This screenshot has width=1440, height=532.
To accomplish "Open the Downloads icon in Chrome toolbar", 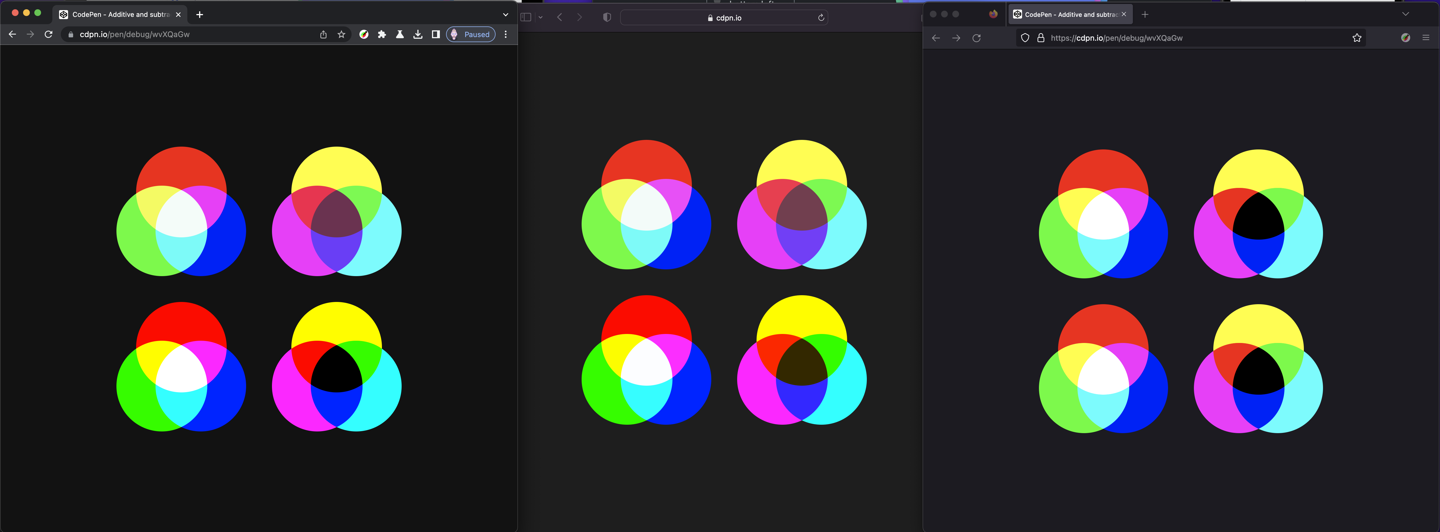I will pyautogui.click(x=418, y=34).
